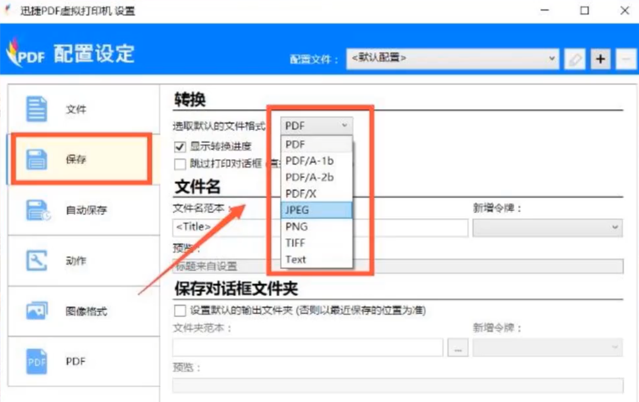The image size is (639, 402).
Task: Open the 图像格式 picture icon
Action: click(37, 311)
